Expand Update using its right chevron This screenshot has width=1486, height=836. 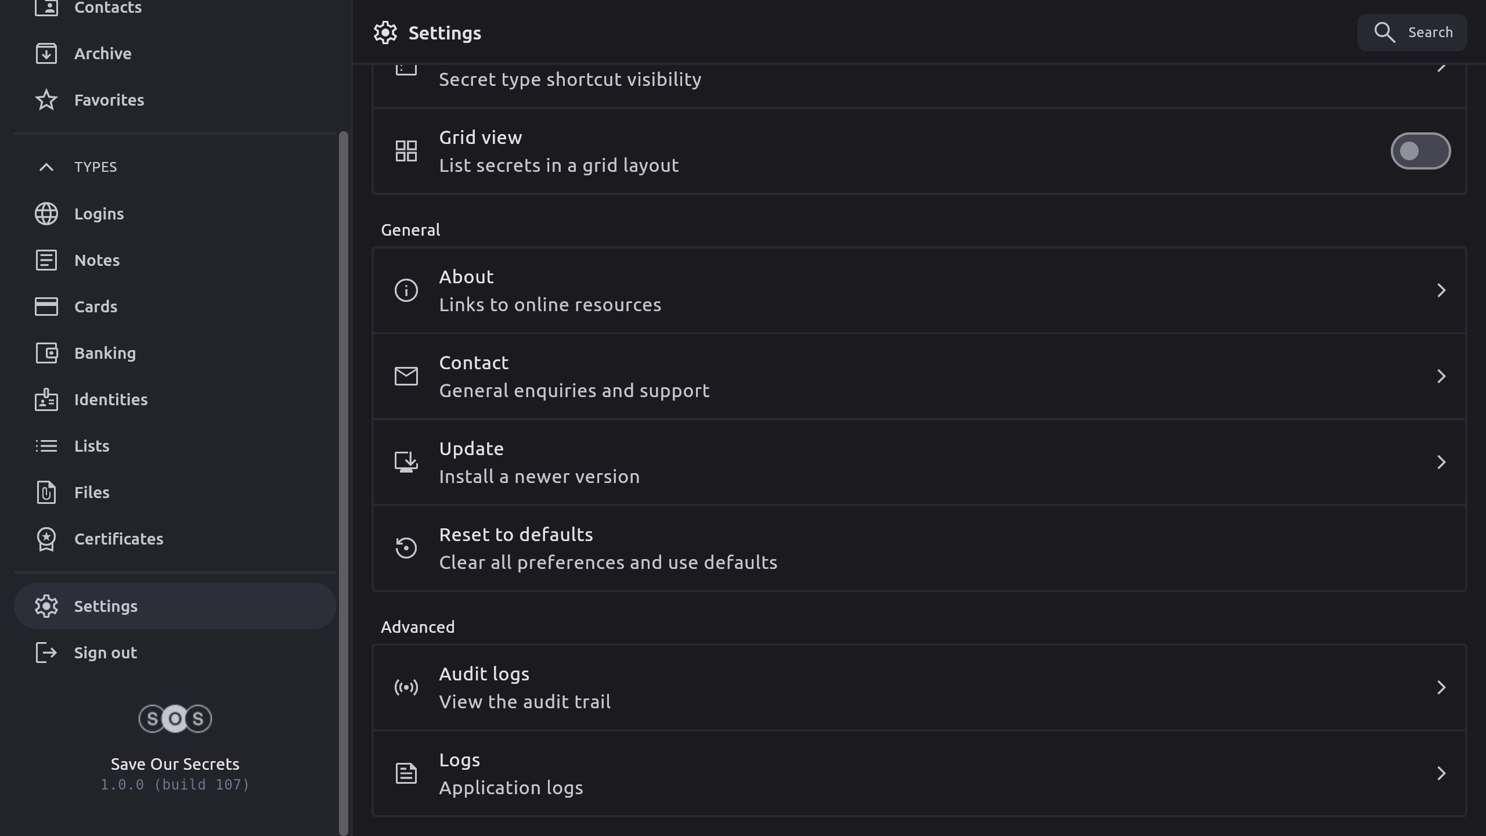(x=1441, y=462)
